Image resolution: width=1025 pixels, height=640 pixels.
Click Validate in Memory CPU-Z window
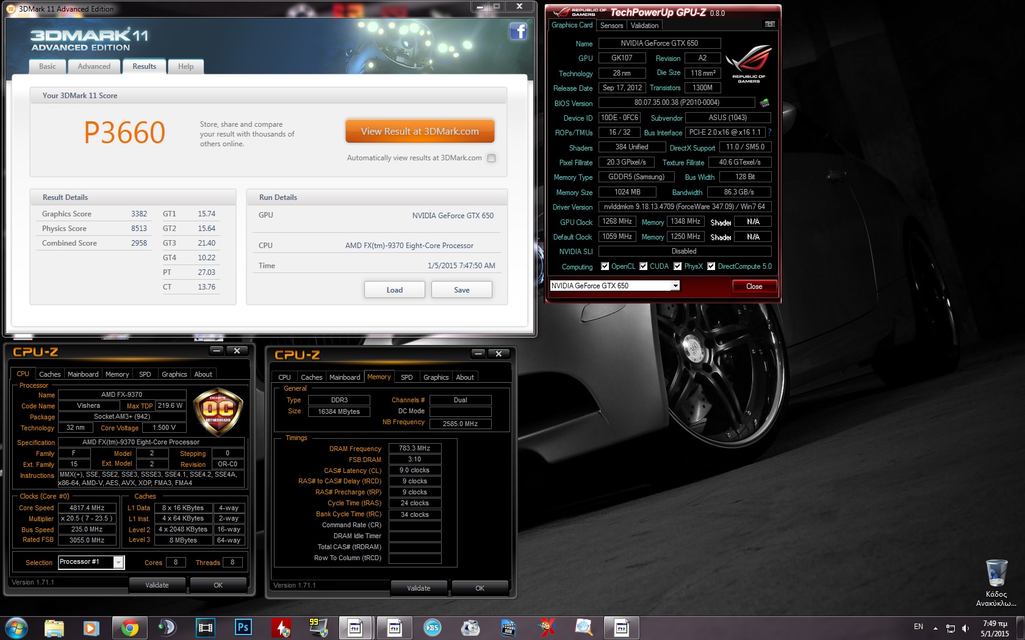[x=419, y=588]
